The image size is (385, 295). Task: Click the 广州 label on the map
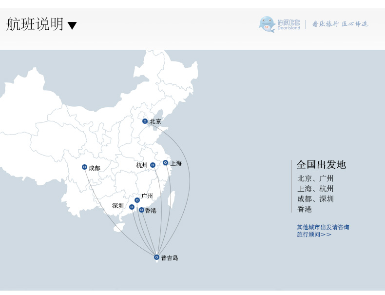click(x=147, y=196)
